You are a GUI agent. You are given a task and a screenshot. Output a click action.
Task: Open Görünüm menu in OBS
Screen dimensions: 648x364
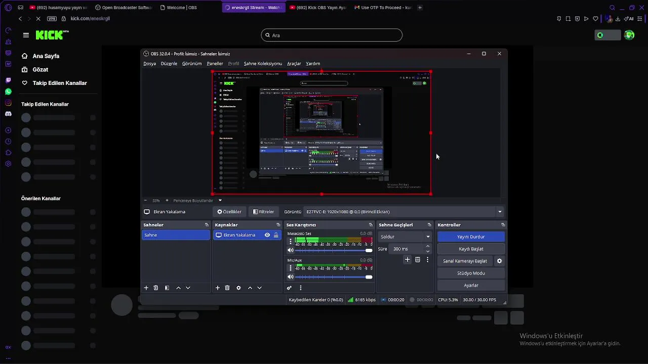click(x=192, y=64)
